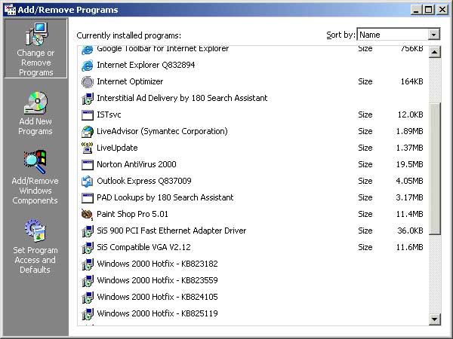Select Norton AntiVirus 2000 entry
This screenshot has width=453, height=339.
pyautogui.click(x=253, y=164)
